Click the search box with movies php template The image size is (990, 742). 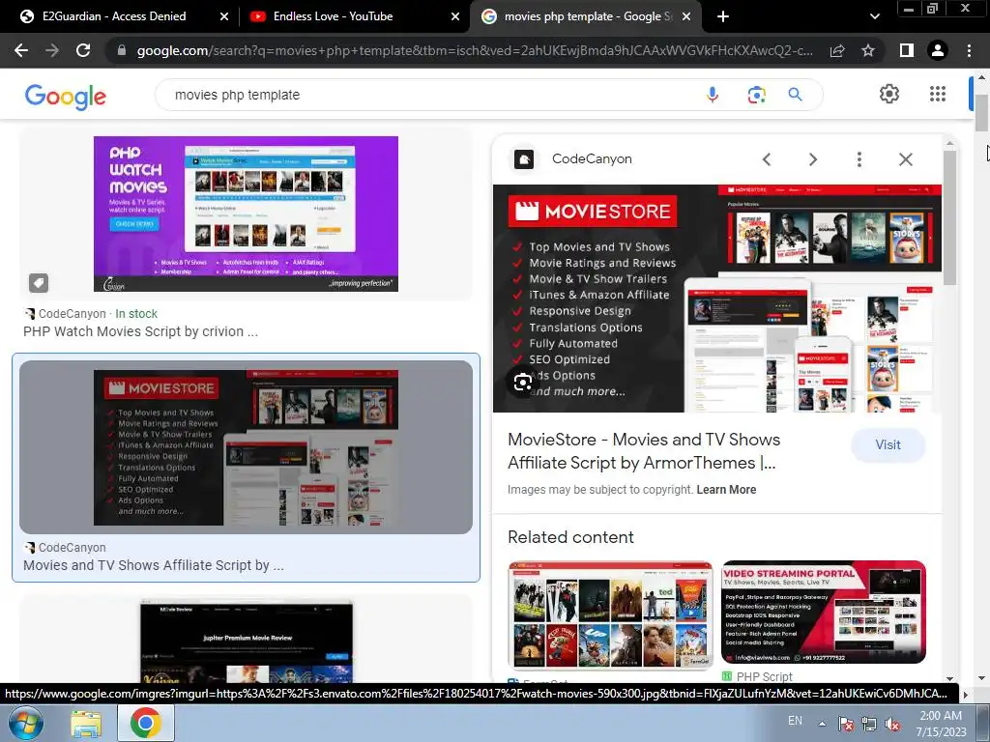click(429, 95)
